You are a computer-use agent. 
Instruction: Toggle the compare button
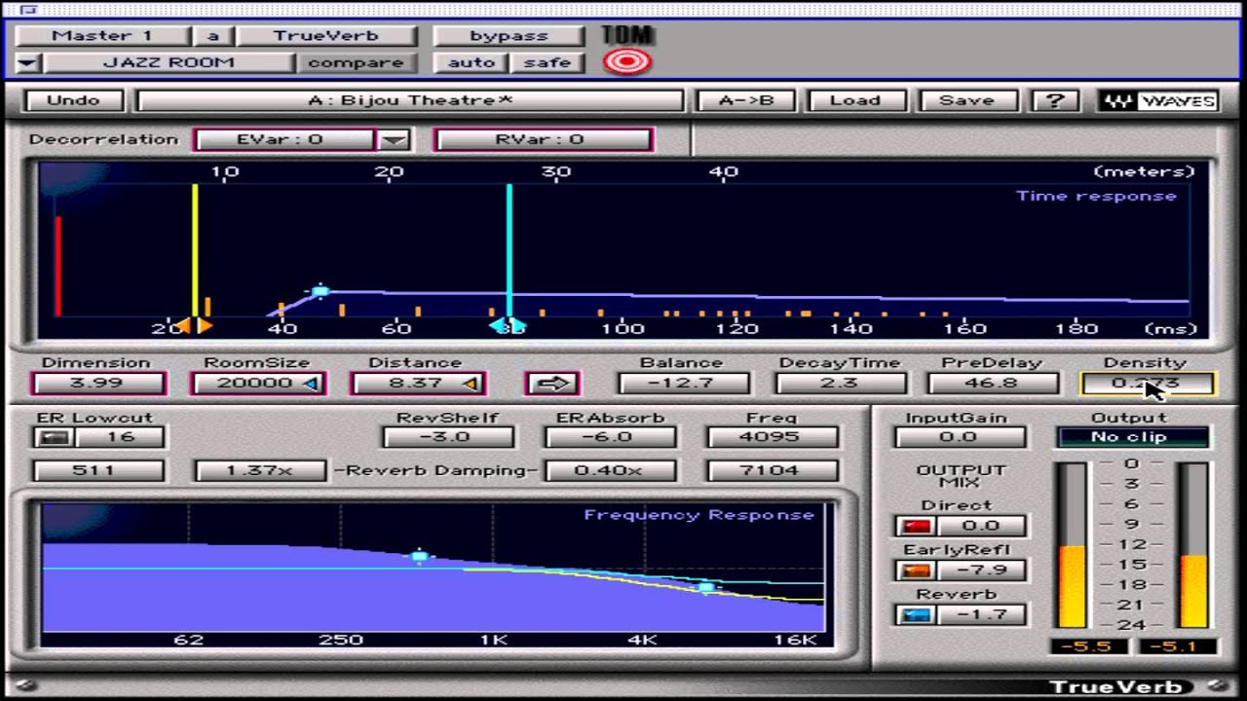pos(356,62)
